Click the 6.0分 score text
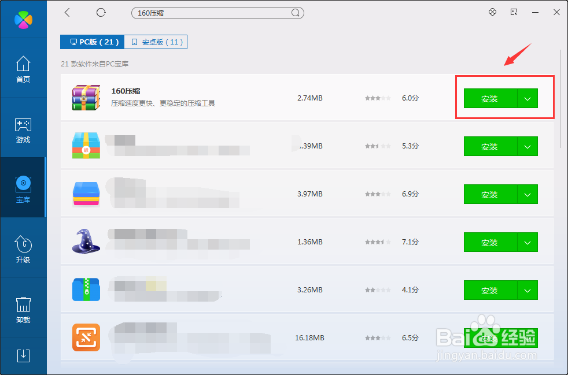The height and width of the screenshot is (375, 568). click(410, 98)
